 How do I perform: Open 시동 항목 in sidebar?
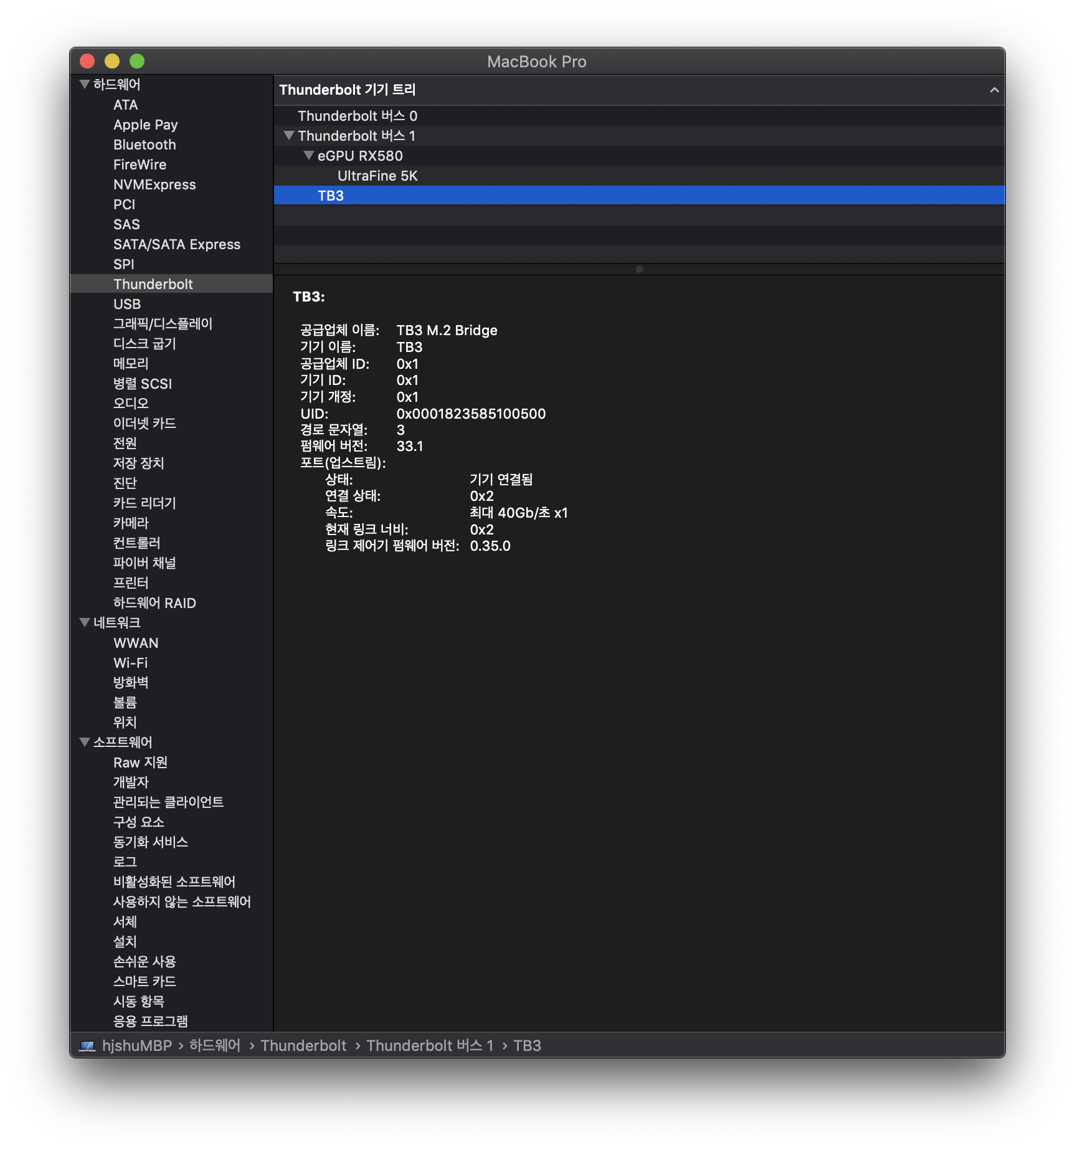click(x=139, y=1002)
